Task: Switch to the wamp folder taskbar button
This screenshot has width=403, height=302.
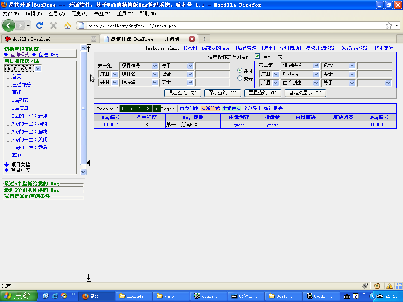Action: point(171,296)
